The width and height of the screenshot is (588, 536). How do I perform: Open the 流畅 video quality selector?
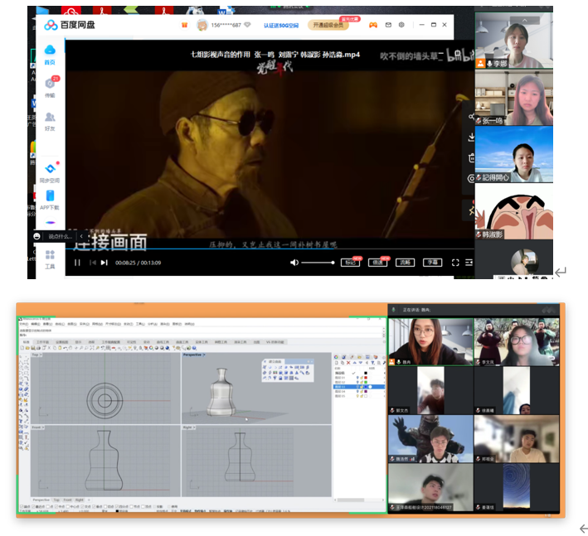pyautogui.click(x=405, y=263)
